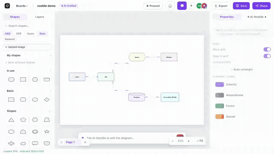Pick the rectangle shape in In use
The width and height of the screenshot is (274, 154).
(x=23, y=79)
